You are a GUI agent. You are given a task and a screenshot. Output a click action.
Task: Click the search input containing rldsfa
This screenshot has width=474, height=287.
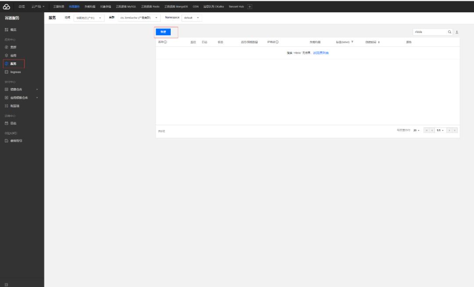coord(430,32)
